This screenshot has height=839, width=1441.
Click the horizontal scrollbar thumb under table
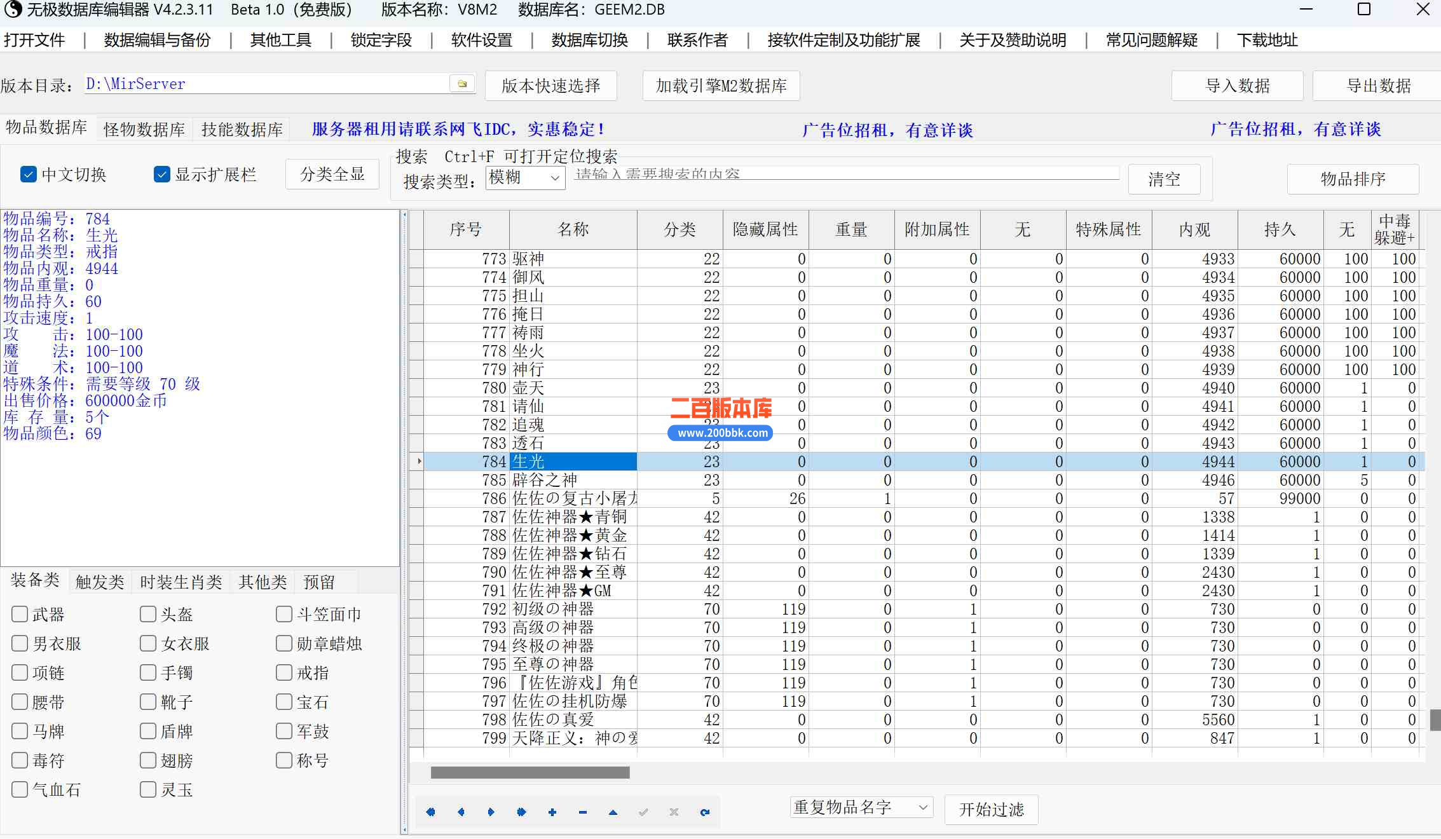(530, 772)
